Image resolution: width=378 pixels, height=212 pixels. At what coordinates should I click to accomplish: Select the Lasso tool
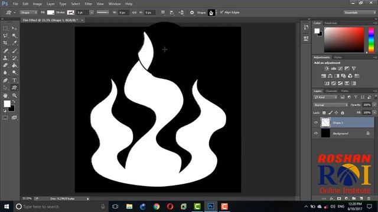[5, 36]
